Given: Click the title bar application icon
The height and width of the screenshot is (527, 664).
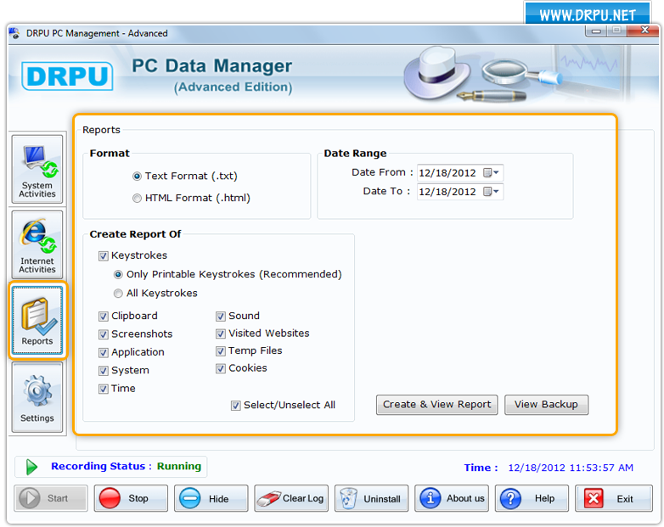Looking at the screenshot, I should coord(14,33).
